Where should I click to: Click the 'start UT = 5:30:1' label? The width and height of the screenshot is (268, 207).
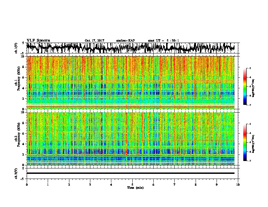[x=163, y=41]
